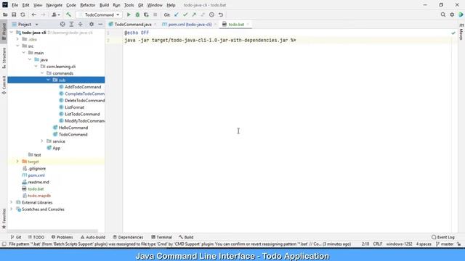465x261 pixels.
Task: Select ListFormat class in tree
Action: click(74, 107)
